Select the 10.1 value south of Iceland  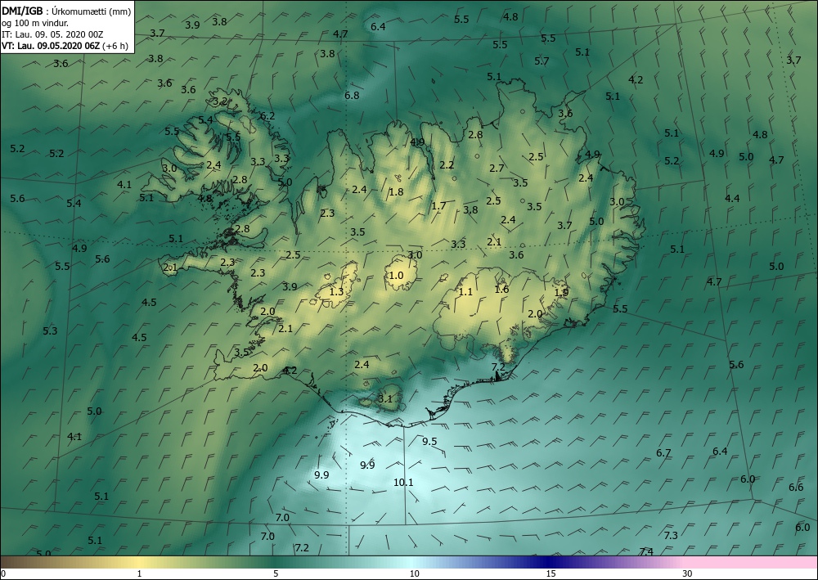pos(403,483)
